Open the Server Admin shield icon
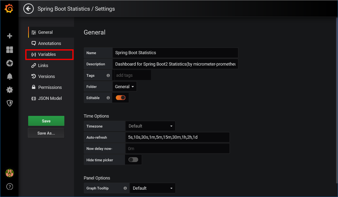The height and width of the screenshot is (197, 338). (x=10, y=103)
